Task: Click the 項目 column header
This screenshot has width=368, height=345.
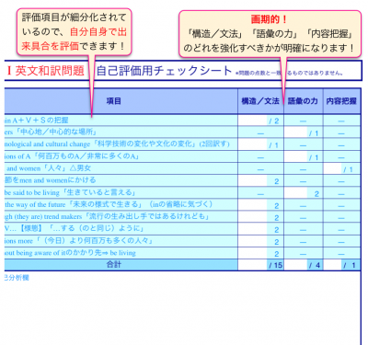Action: click(114, 101)
